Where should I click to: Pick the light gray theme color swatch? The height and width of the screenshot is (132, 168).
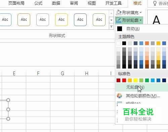click(x=130, y=43)
